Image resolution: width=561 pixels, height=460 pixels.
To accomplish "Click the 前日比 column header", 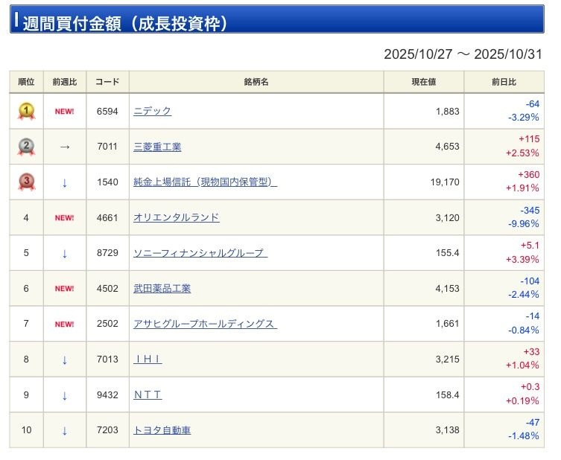I will tap(504, 82).
